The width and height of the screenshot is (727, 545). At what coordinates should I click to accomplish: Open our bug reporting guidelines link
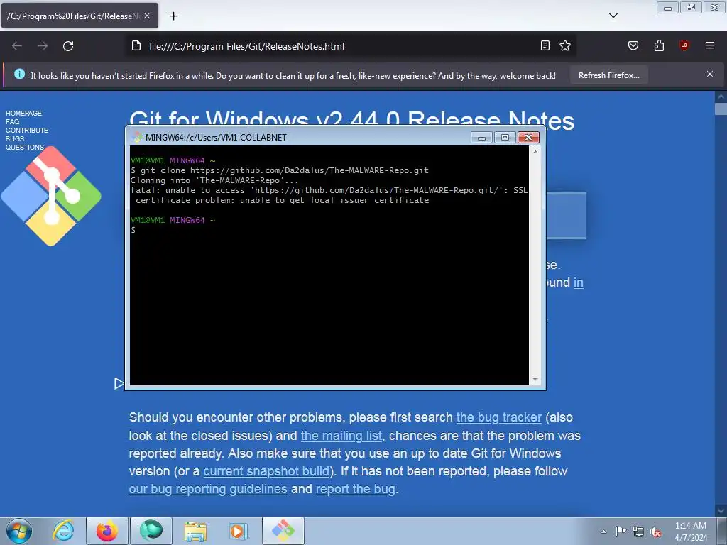pyautogui.click(x=208, y=490)
